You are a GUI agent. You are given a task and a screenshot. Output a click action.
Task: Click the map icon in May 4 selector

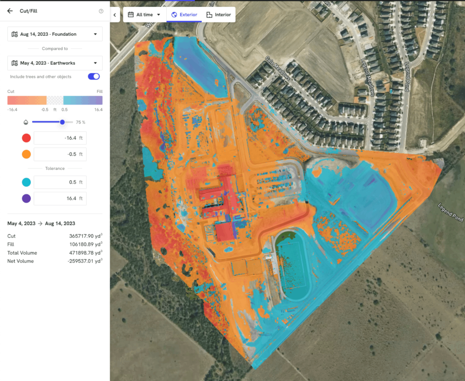tap(15, 63)
